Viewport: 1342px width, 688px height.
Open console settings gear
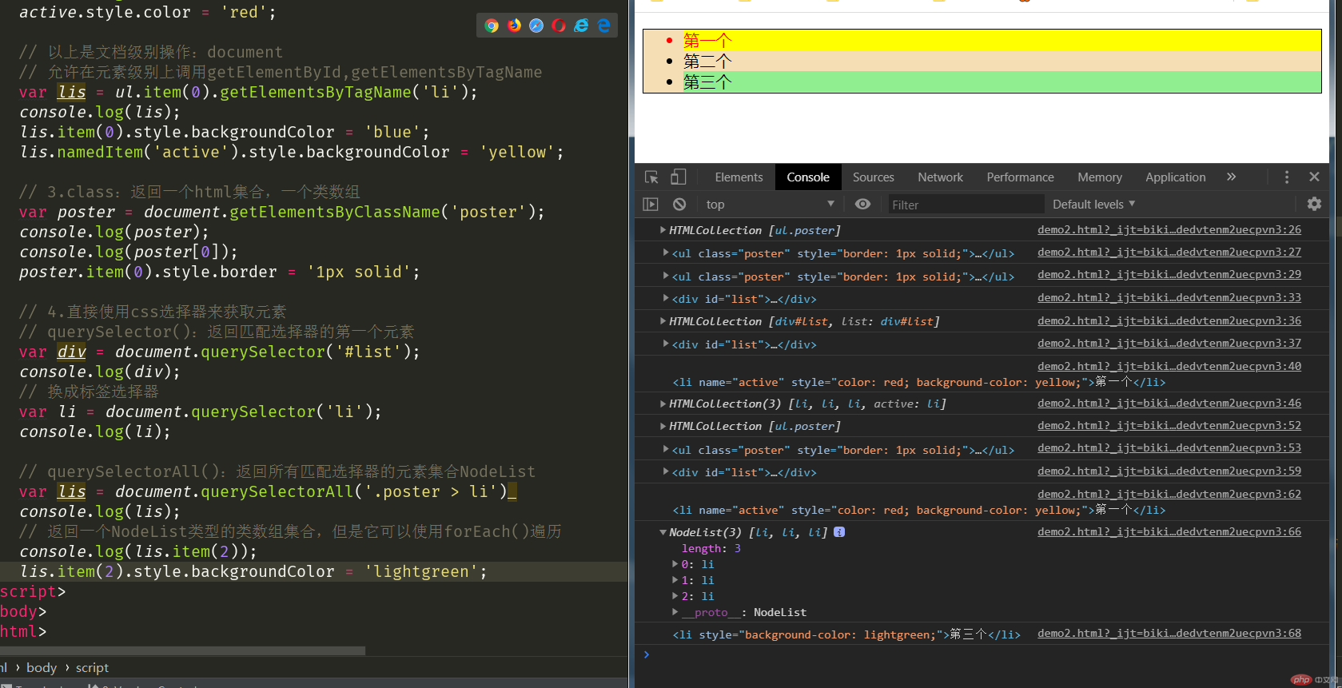1314,205
